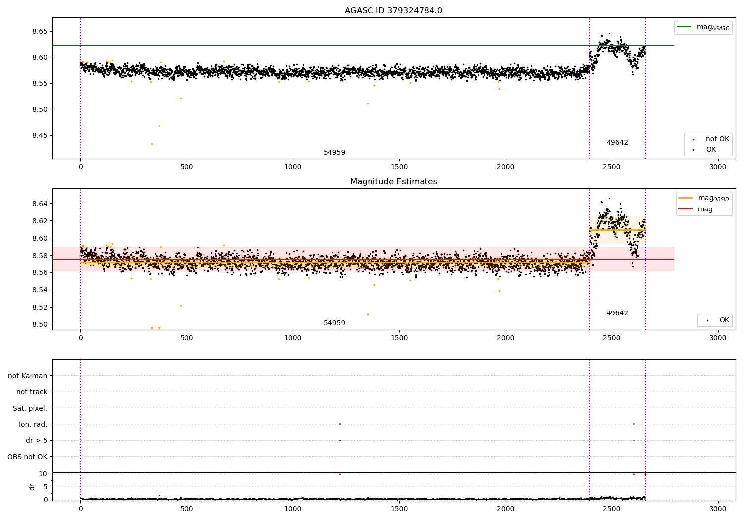Click the 54959 annotation in the top plot
743x520 pixels.
(x=334, y=153)
